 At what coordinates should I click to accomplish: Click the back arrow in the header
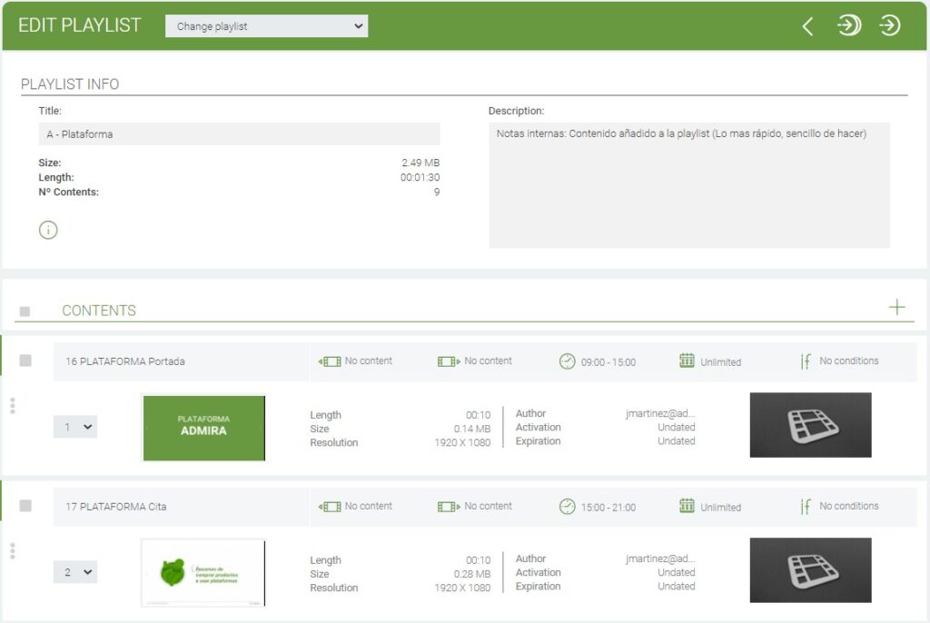[807, 26]
